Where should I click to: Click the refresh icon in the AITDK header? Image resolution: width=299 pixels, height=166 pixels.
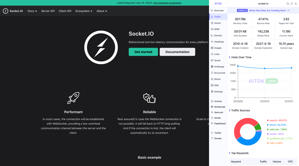(292, 4)
